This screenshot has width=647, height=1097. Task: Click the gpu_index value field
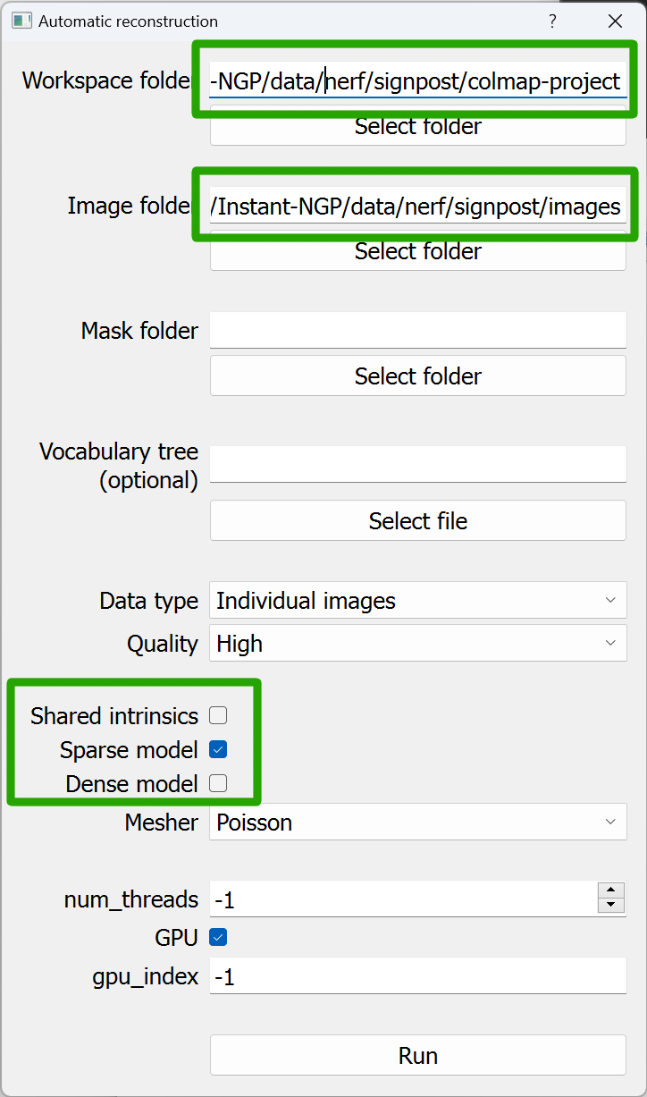tap(417, 976)
